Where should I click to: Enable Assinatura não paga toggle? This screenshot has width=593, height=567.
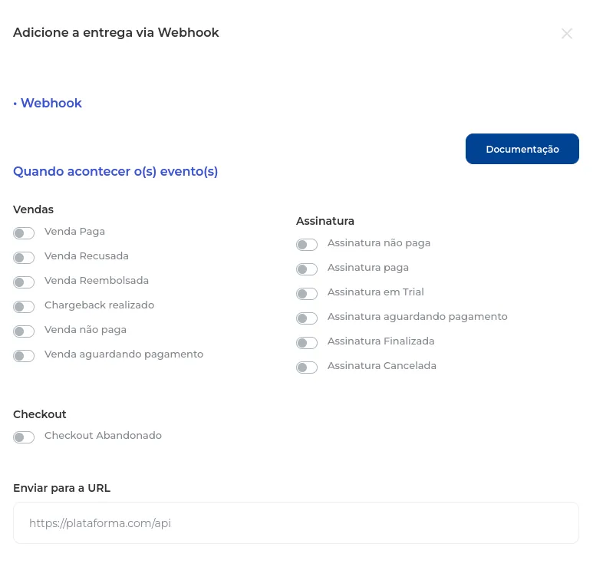point(307,245)
